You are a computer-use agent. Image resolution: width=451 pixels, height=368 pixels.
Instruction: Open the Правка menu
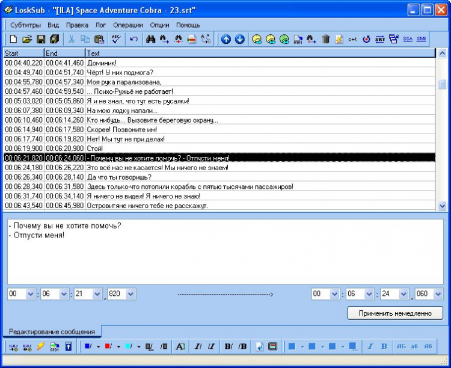tap(77, 25)
